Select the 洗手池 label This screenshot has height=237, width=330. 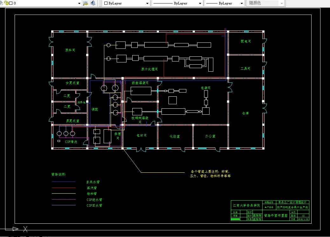point(81,102)
